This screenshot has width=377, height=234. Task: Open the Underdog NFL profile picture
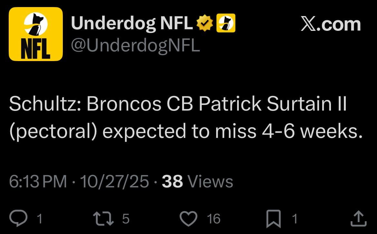[x=35, y=34]
